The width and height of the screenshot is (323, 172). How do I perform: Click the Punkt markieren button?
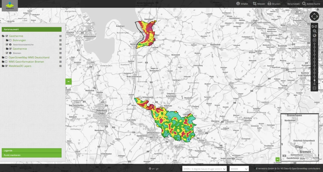[x=32, y=155]
